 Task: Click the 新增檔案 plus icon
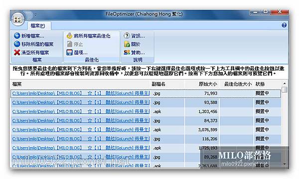tap(17, 36)
